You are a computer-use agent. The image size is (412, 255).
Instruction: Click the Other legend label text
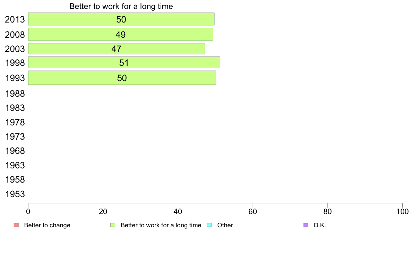click(225, 225)
